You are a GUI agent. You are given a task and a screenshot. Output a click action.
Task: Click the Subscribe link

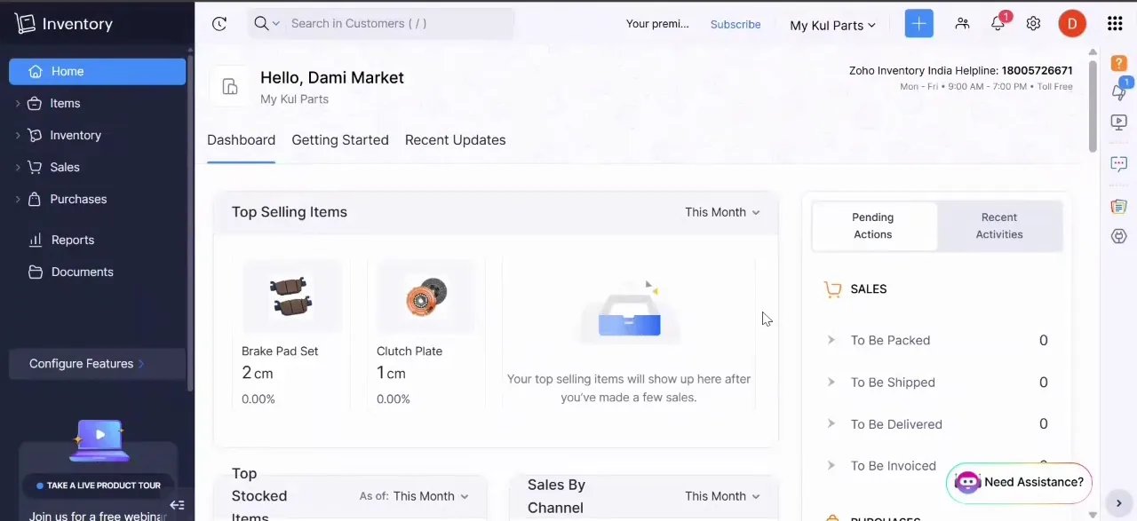(735, 24)
